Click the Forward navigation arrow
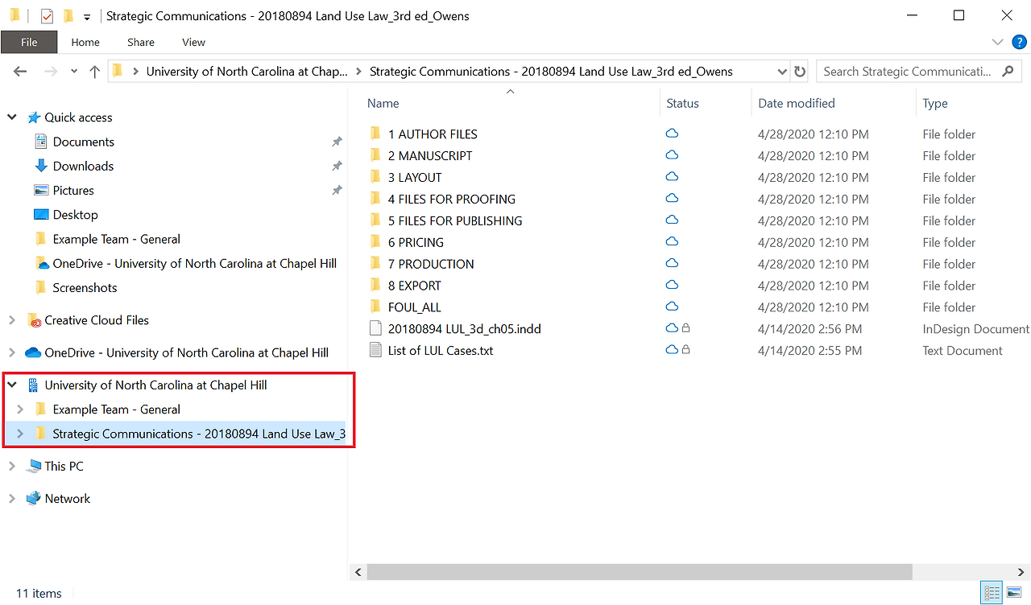Image resolution: width=1031 pixels, height=605 pixels. point(50,72)
